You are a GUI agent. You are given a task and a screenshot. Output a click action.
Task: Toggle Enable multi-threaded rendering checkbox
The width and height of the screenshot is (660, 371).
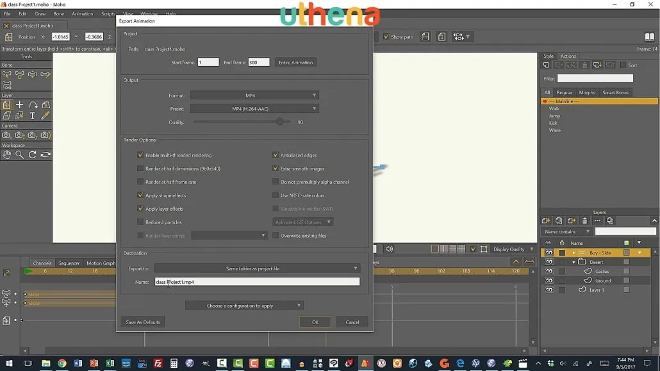point(140,155)
